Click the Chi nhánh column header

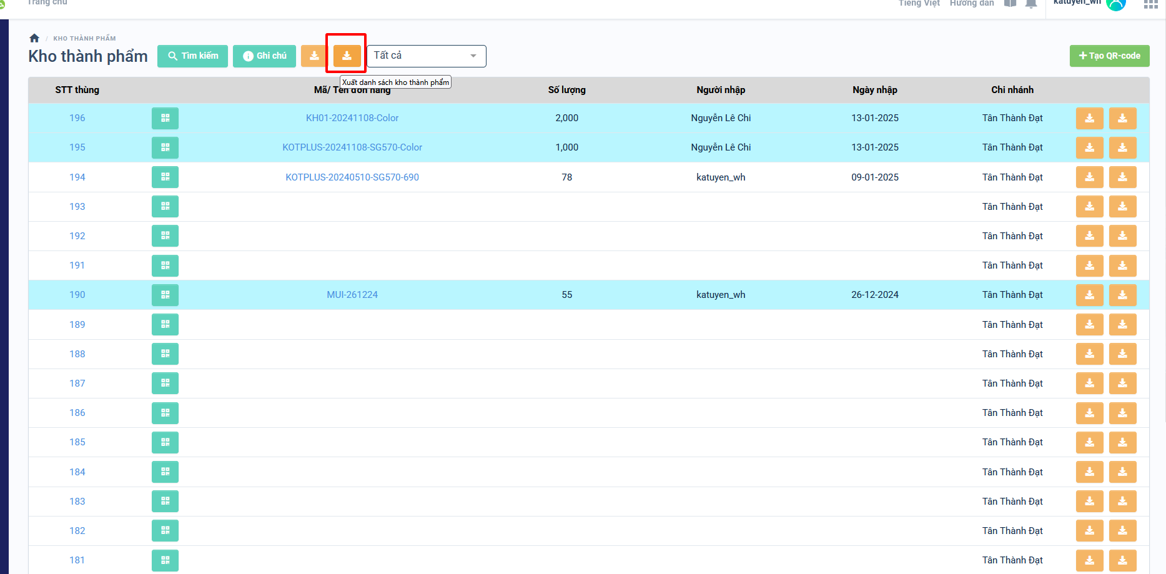click(x=1012, y=90)
